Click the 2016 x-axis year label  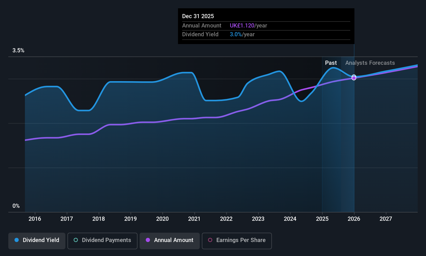tap(35, 219)
